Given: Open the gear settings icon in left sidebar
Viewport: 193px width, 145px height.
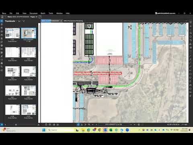Looking at the screenshot, I should [x=2, y=46].
